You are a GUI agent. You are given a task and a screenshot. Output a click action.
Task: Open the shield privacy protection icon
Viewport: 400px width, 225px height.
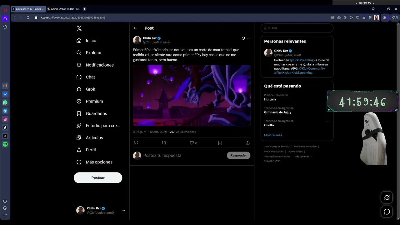tap(345, 17)
